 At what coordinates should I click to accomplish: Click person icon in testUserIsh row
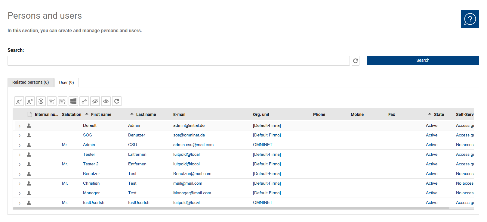pyautogui.click(x=29, y=203)
